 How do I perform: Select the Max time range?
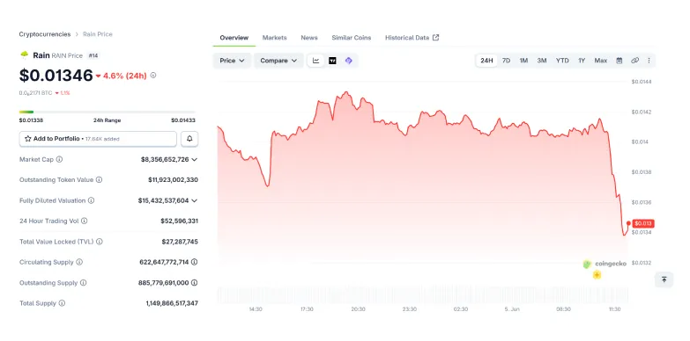601,61
